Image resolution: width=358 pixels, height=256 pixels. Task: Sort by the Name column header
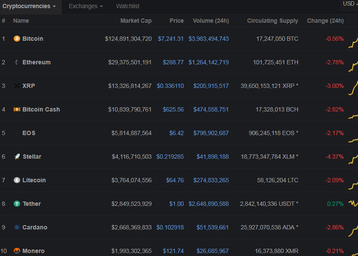pyautogui.click(x=21, y=21)
